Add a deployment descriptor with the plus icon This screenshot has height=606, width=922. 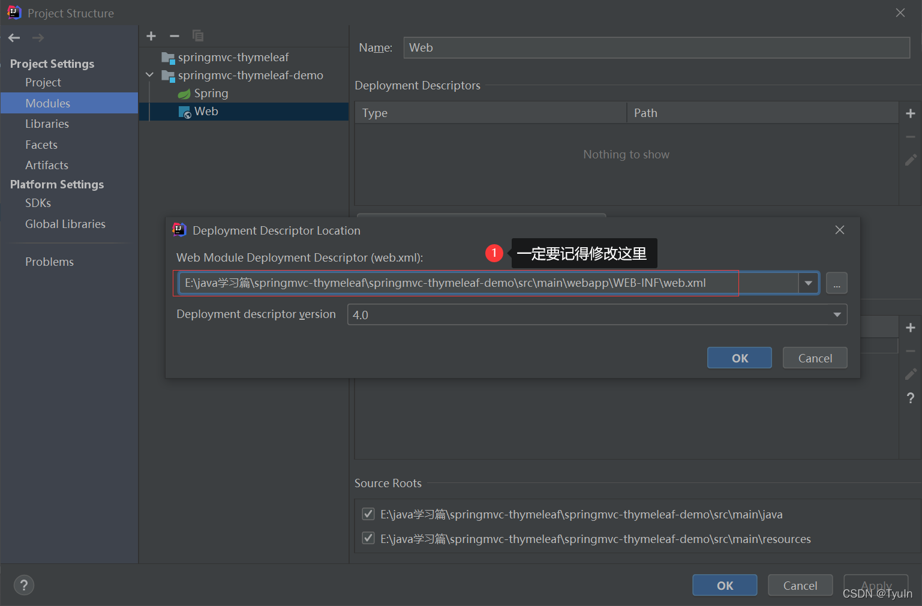pos(910,113)
